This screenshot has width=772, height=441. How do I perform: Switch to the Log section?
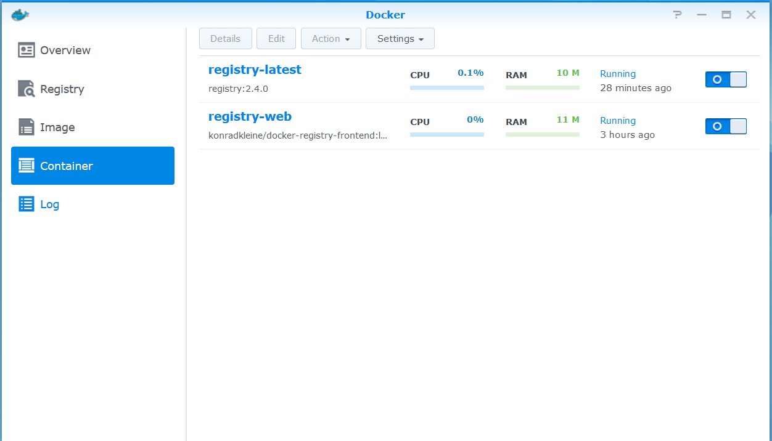pos(92,204)
